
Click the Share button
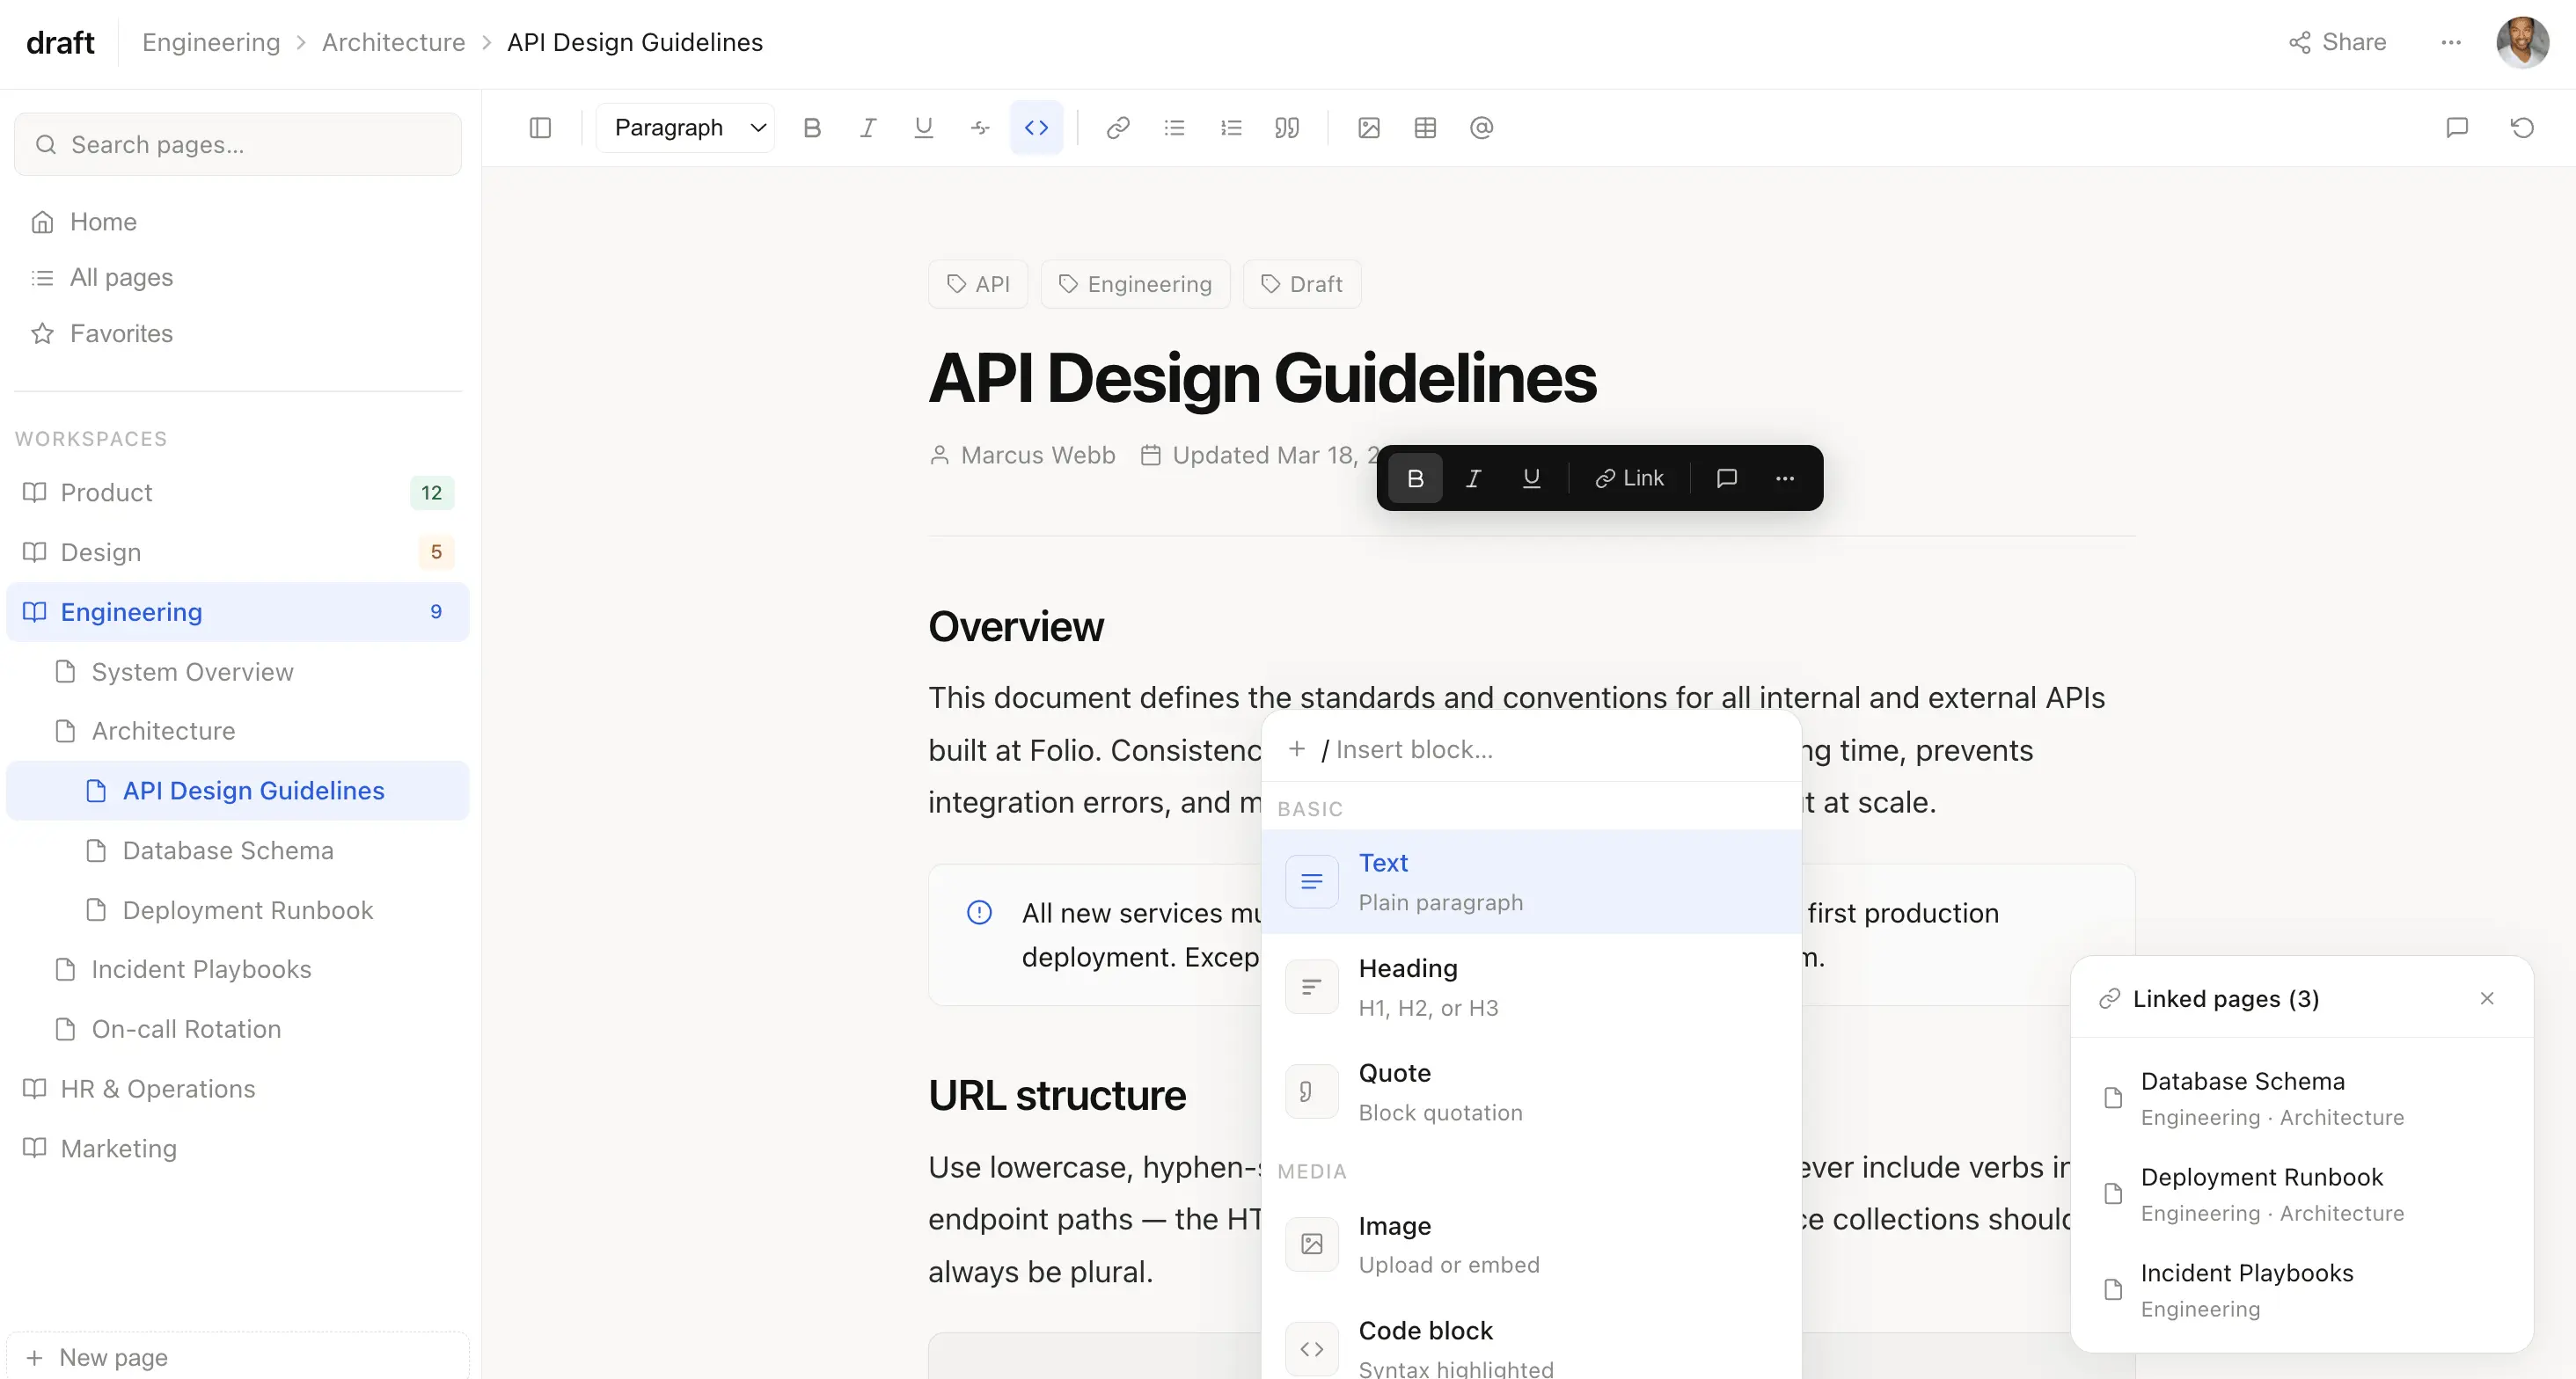coord(2338,42)
